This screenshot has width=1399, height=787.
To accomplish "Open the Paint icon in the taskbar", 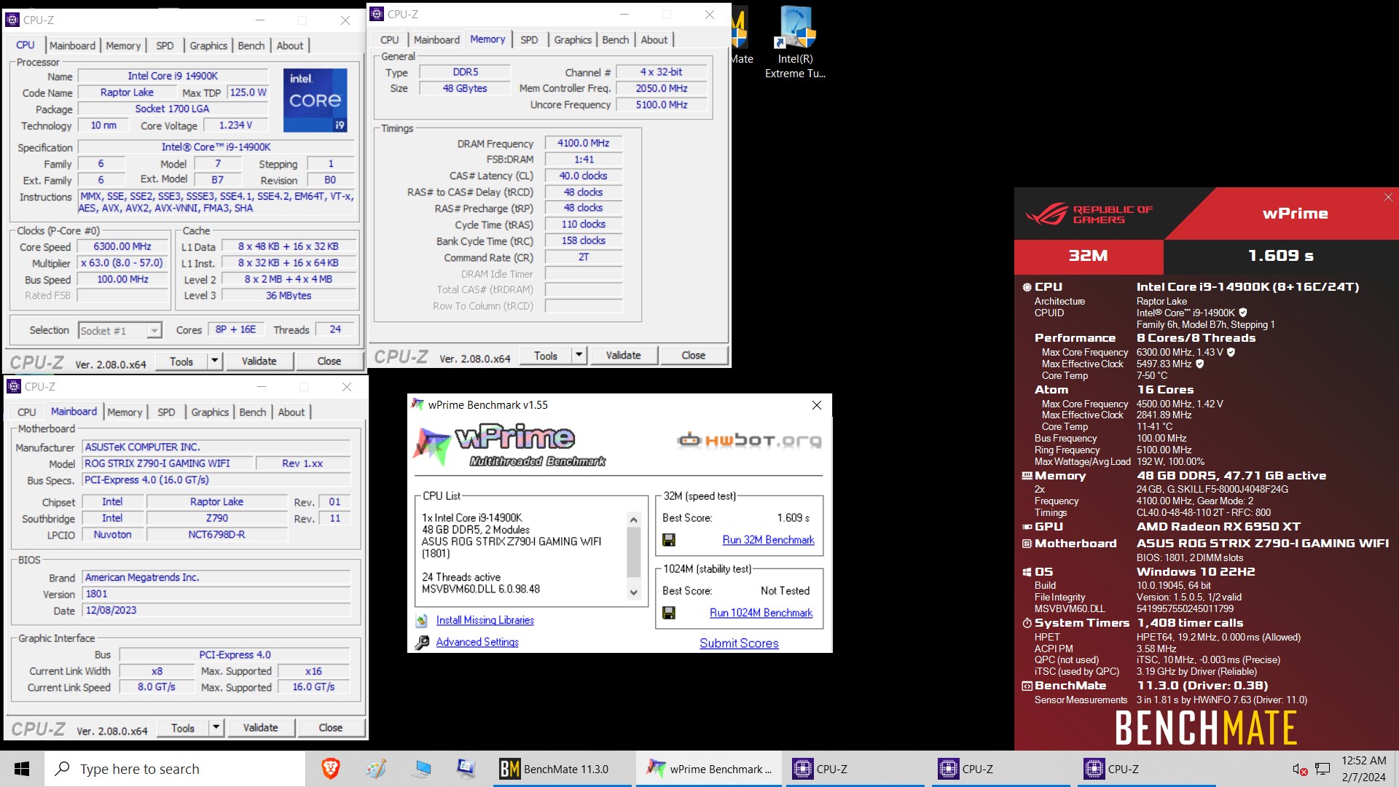I will click(x=376, y=769).
